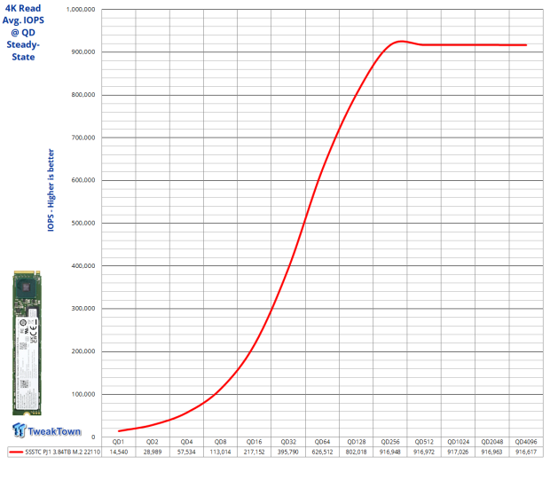Click the 57,534 value cell
Image resolution: width=550 pixels, height=504 pixels.
[186, 452]
